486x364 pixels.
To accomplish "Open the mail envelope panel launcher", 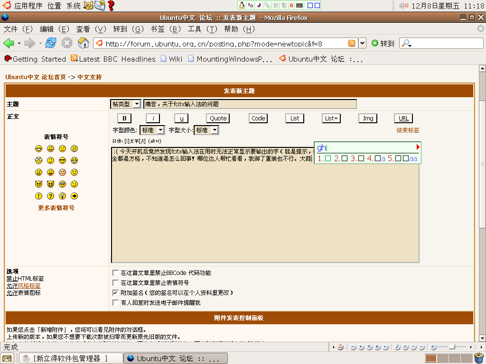I will pos(100,6).
